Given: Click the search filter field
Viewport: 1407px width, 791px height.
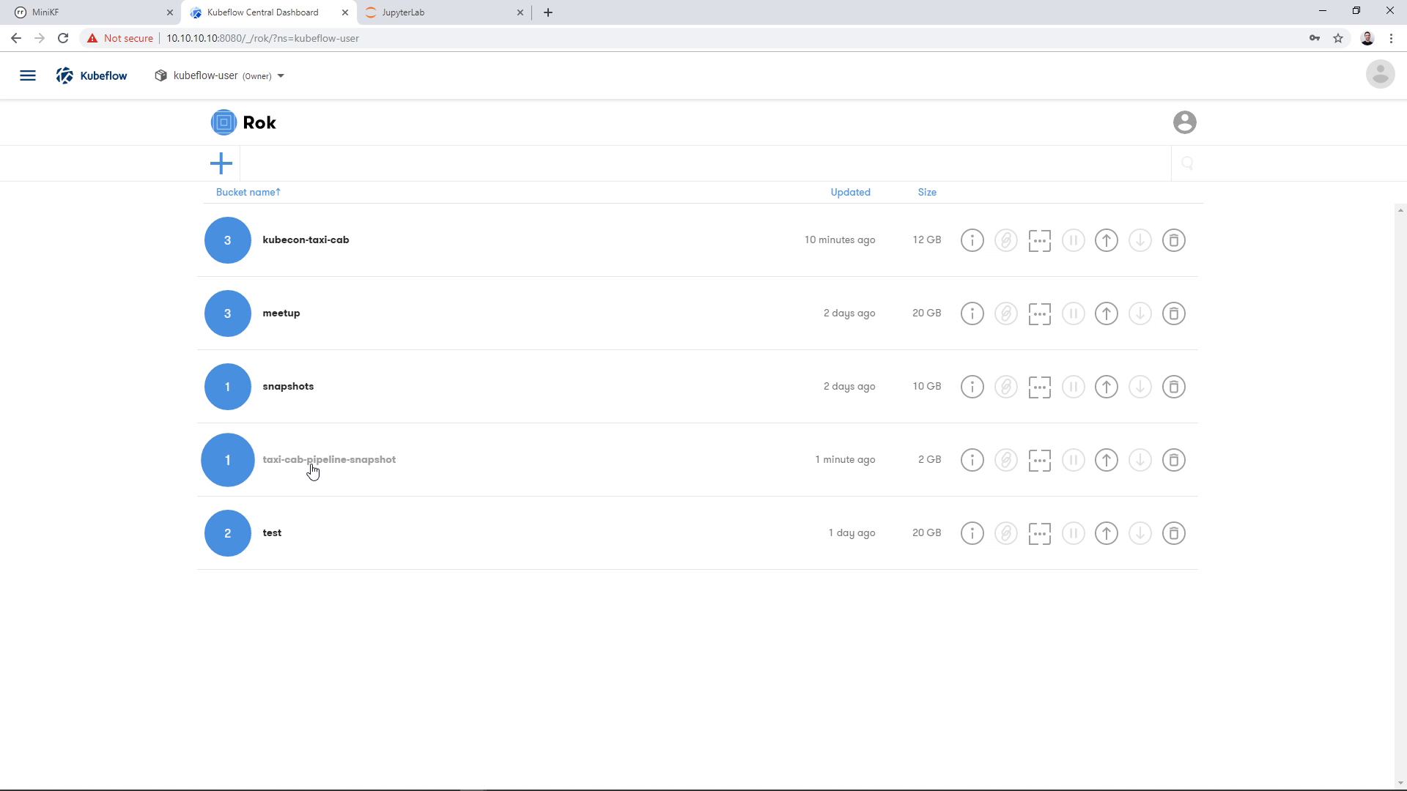Looking at the screenshot, I should click(705, 163).
